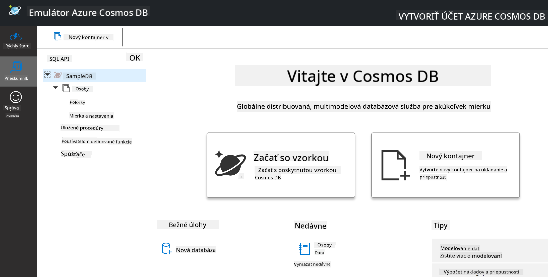548x277 pixels.
Task: Click Vytvoriť účet Azure Cosmos DB link
Action: [x=471, y=16]
